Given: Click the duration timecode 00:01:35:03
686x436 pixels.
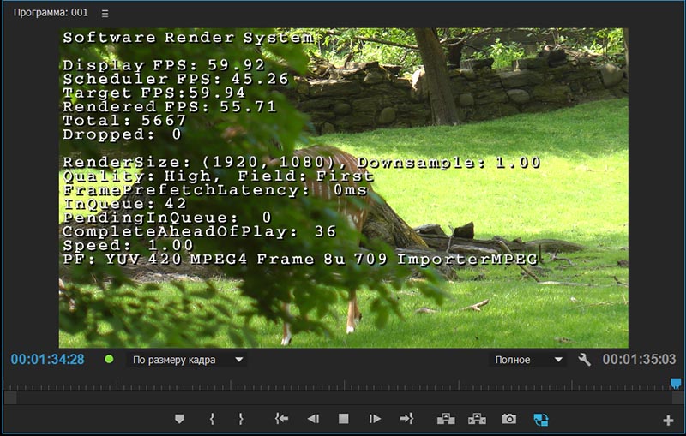Looking at the screenshot, I should pyautogui.click(x=639, y=360).
